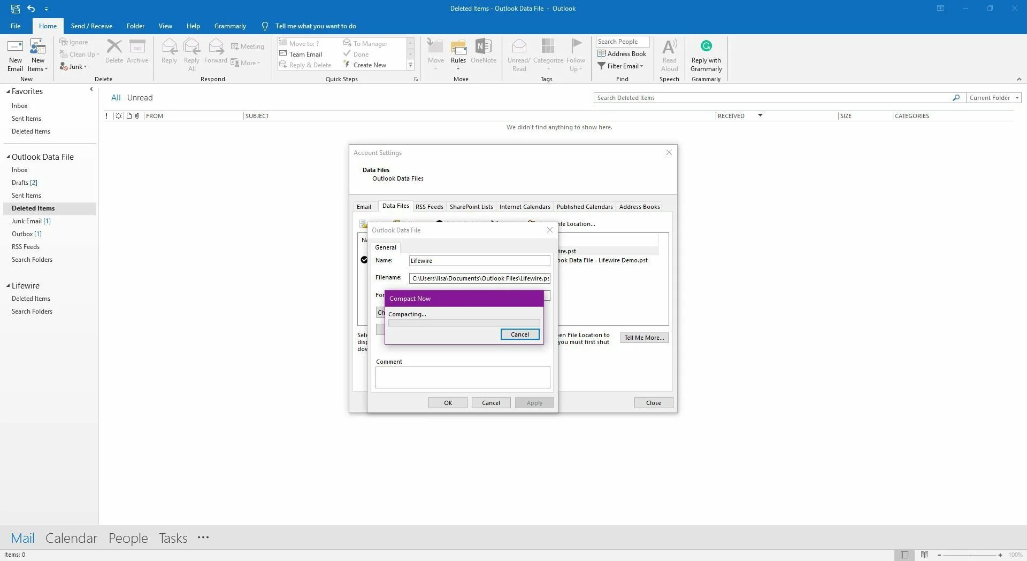
Task: Click the search magnifier icon
Action: [x=956, y=98]
